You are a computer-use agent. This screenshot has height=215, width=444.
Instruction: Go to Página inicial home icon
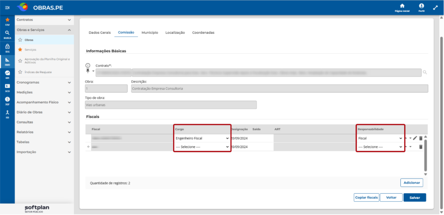402,8
